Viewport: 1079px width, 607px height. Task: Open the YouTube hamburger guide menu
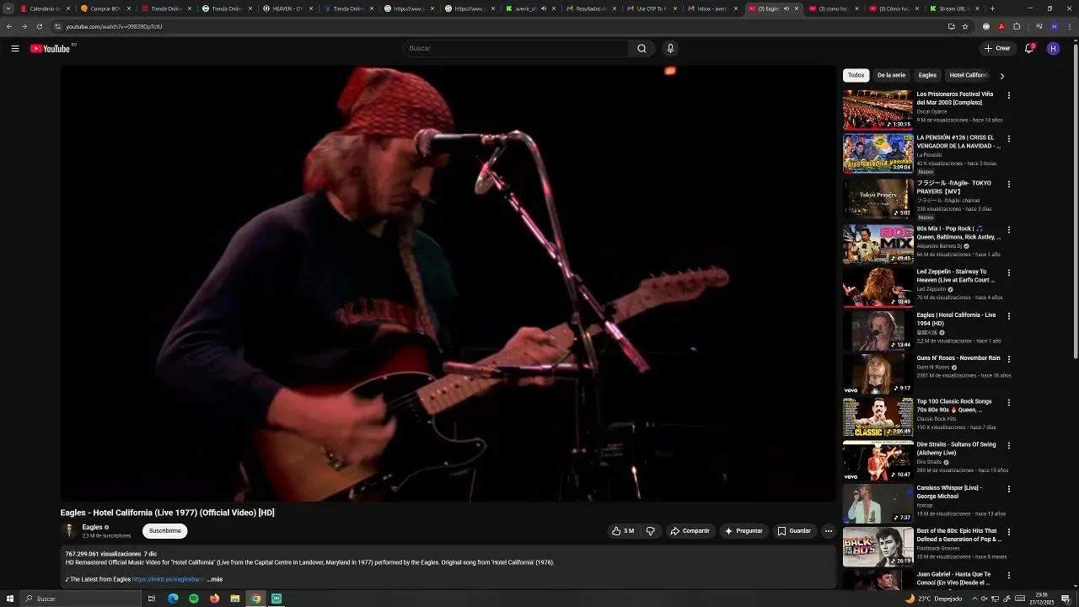coord(14,48)
